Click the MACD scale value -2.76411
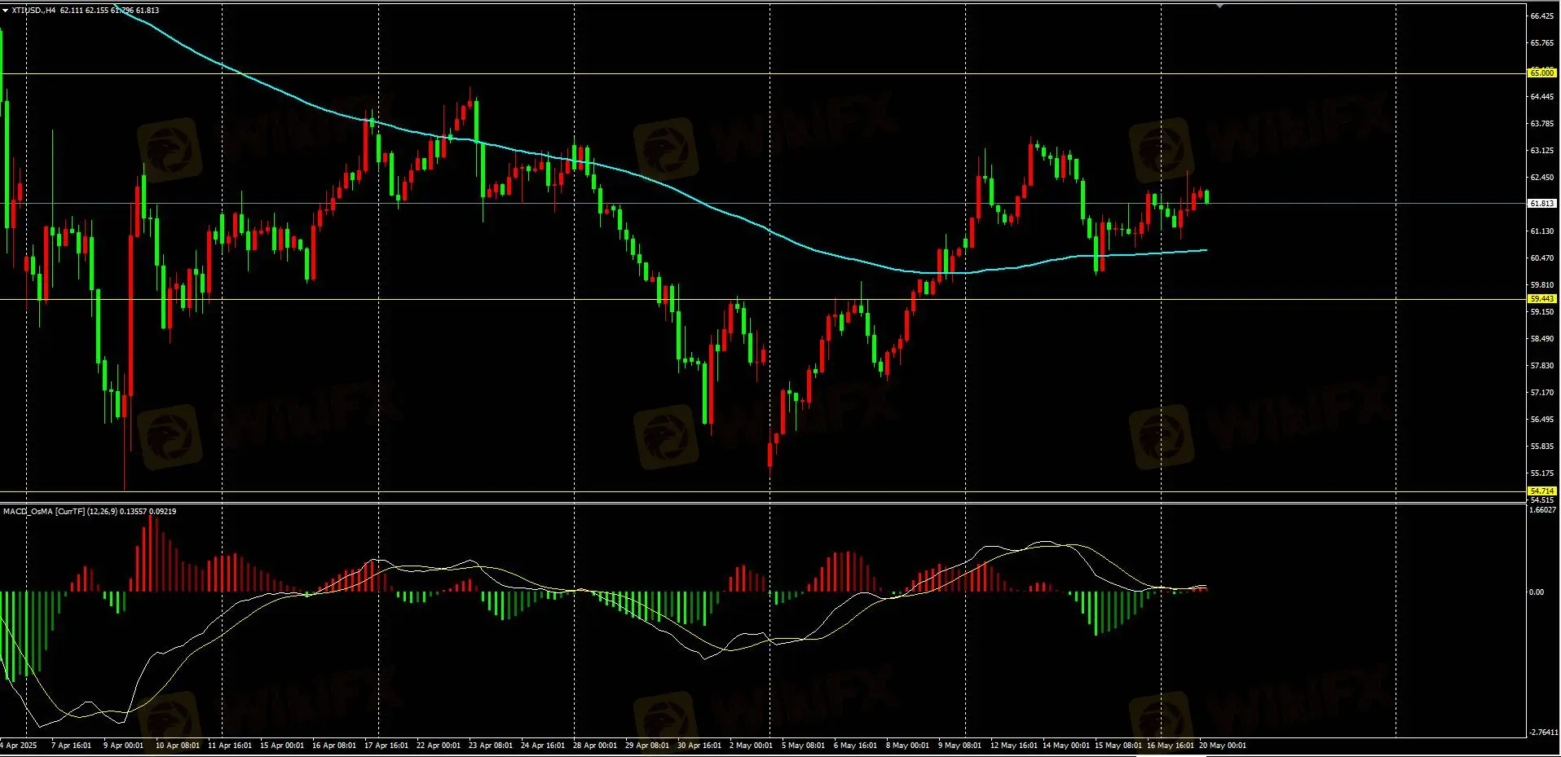Screen dimensions: 1561x757 click(x=1543, y=733)
